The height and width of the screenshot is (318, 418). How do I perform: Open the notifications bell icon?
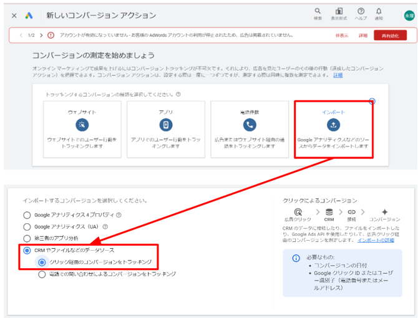pos(379,11)
